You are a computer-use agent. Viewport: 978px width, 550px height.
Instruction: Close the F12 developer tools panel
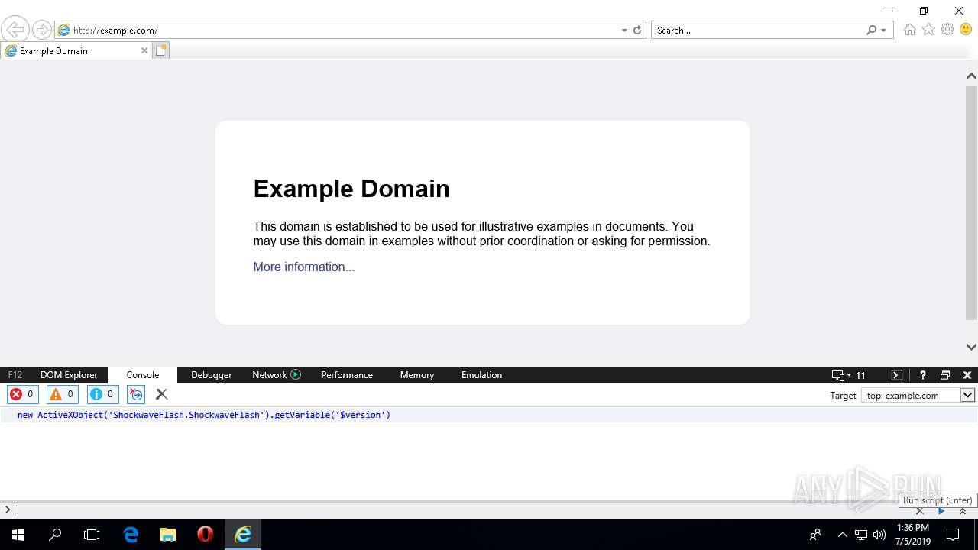[x=967, y=375]
